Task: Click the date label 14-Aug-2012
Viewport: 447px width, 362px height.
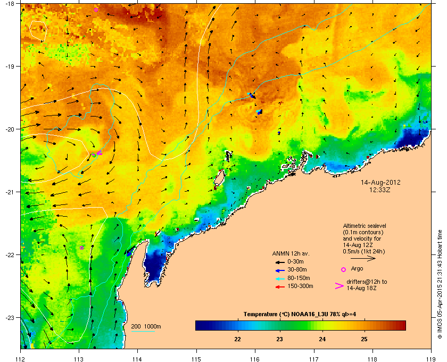Action: (380, 183)
